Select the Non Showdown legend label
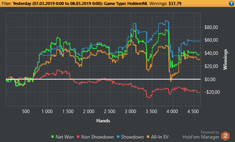The width and height of the screenshot is (235, 142). (97, 137)
